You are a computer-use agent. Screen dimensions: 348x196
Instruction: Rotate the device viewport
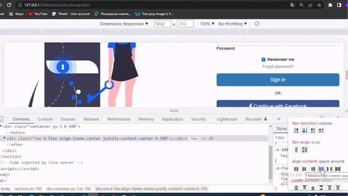[x=257, y=24]
